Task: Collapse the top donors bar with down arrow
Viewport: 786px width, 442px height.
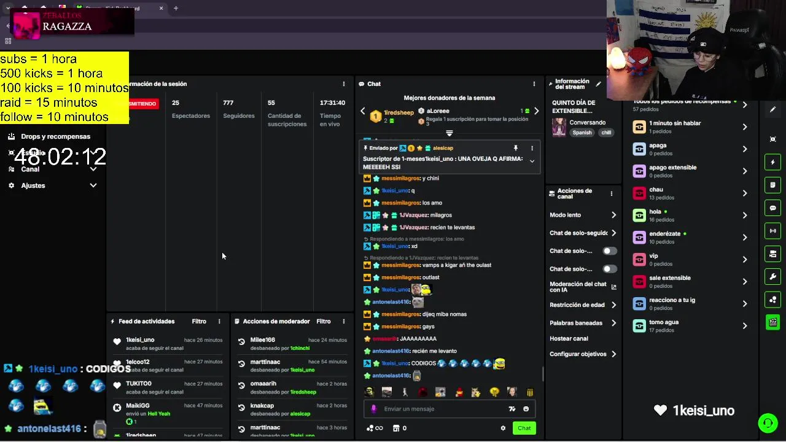Action: 449,133
